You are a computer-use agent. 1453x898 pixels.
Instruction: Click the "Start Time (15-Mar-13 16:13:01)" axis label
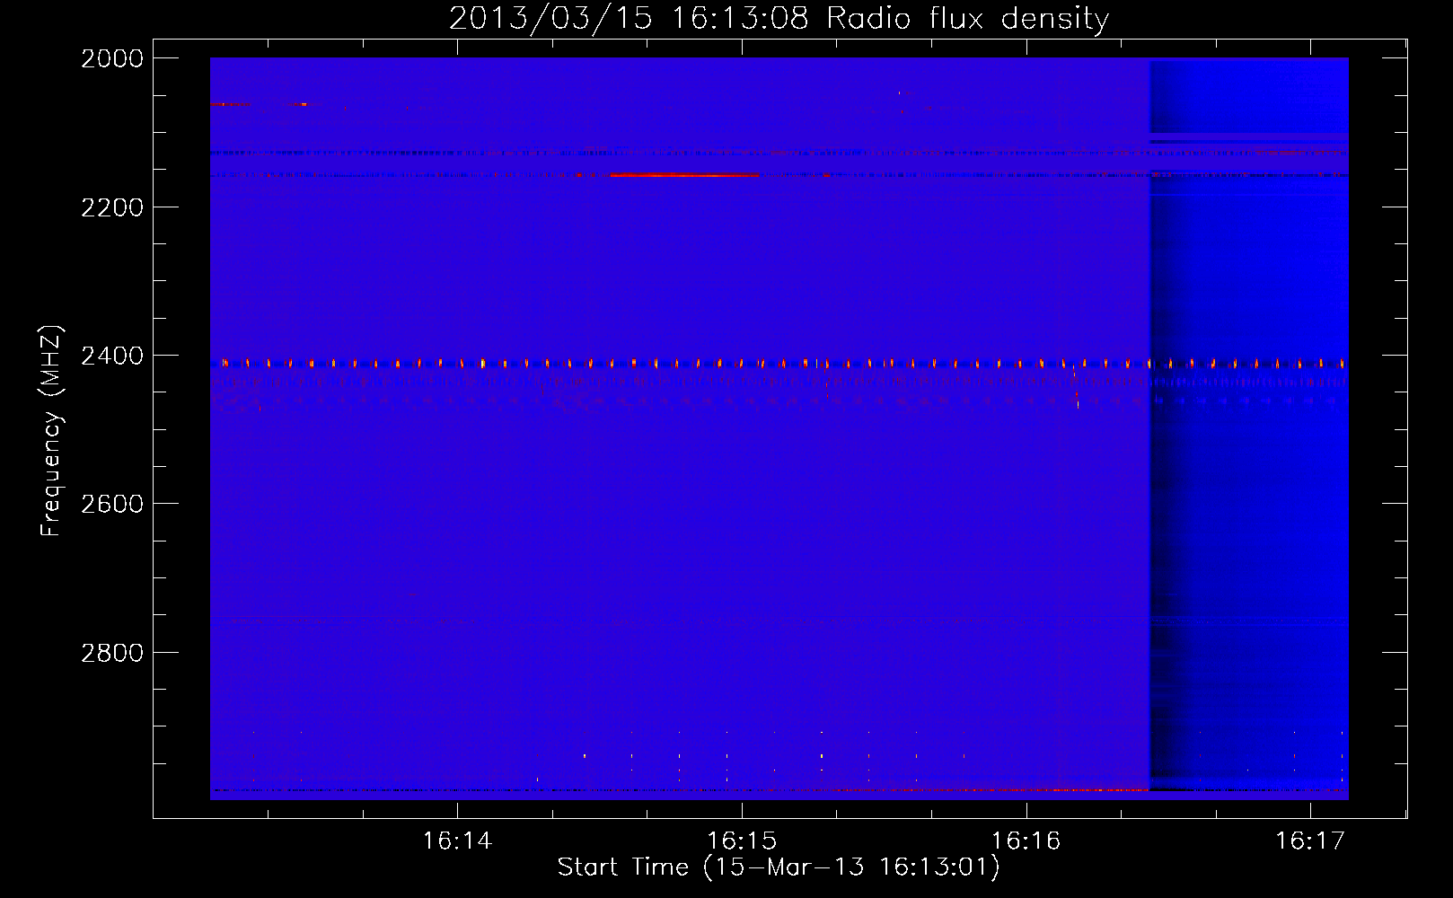779,867
